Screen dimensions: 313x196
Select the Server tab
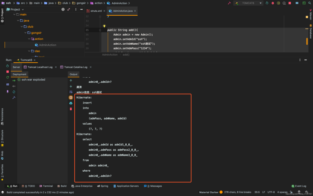pyautogui.click(x=16, y=67)
